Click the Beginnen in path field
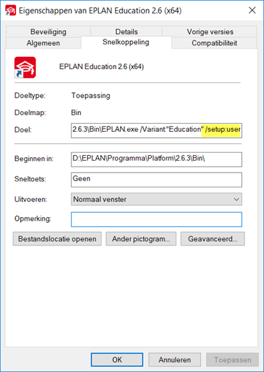 click(156, 159)
